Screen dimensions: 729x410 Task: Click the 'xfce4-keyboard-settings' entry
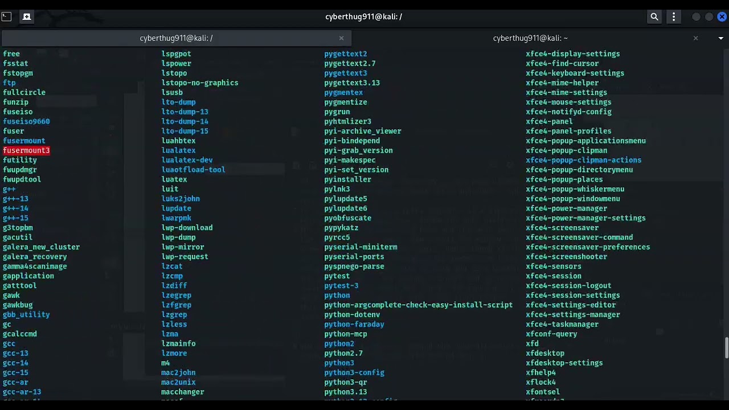[x=575, y=73]
